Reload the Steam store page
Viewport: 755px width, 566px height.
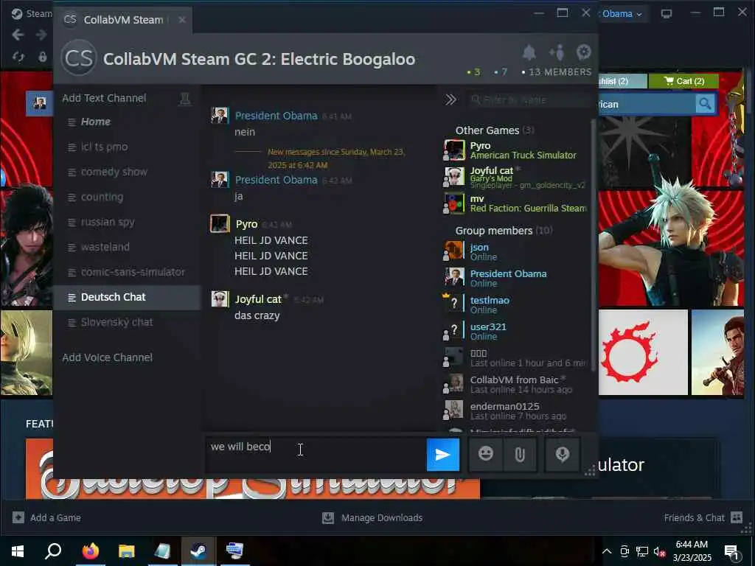point(18,57)
